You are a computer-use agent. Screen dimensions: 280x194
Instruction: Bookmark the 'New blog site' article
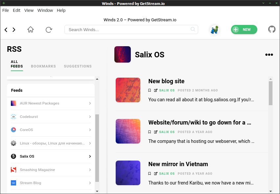coord(150,90)
